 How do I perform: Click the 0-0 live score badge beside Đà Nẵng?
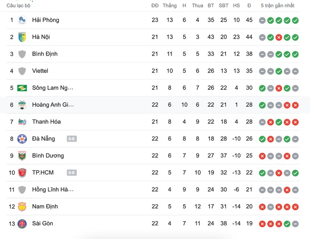tap(71, 139)
